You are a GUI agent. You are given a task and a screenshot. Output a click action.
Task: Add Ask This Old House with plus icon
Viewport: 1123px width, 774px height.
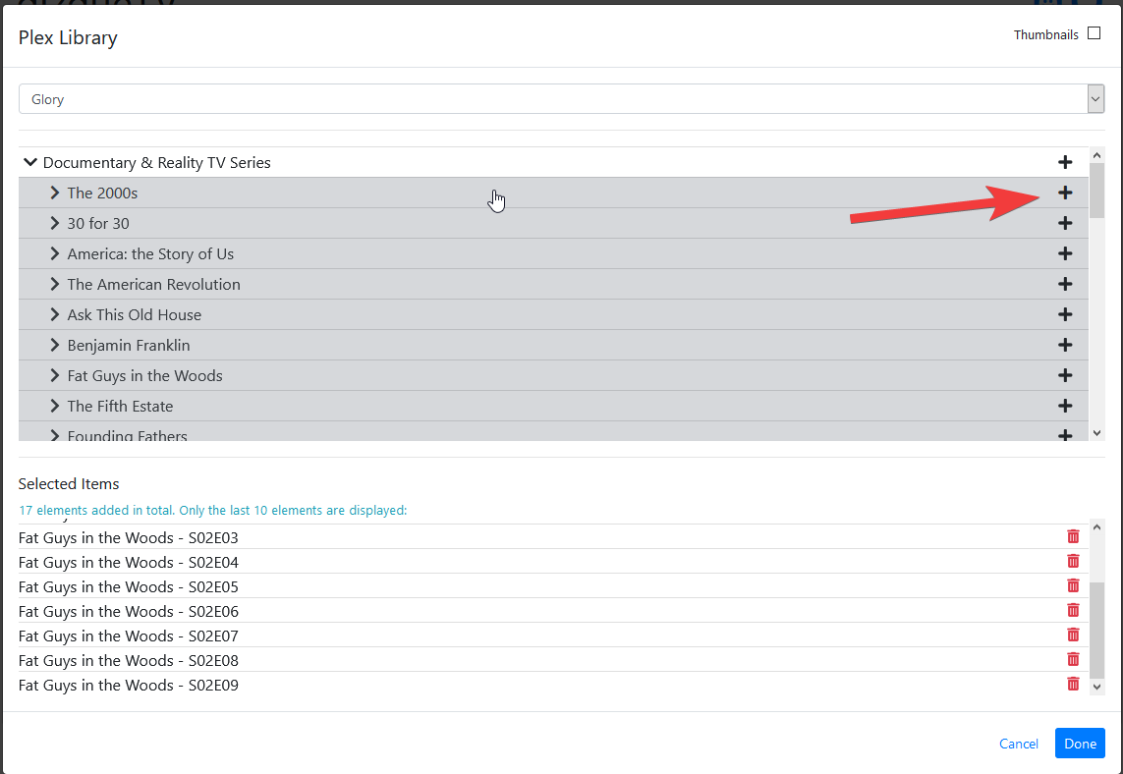[1065, 314]
